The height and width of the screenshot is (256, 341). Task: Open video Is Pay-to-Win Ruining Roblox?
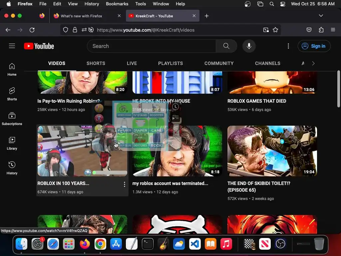point(69,101)
